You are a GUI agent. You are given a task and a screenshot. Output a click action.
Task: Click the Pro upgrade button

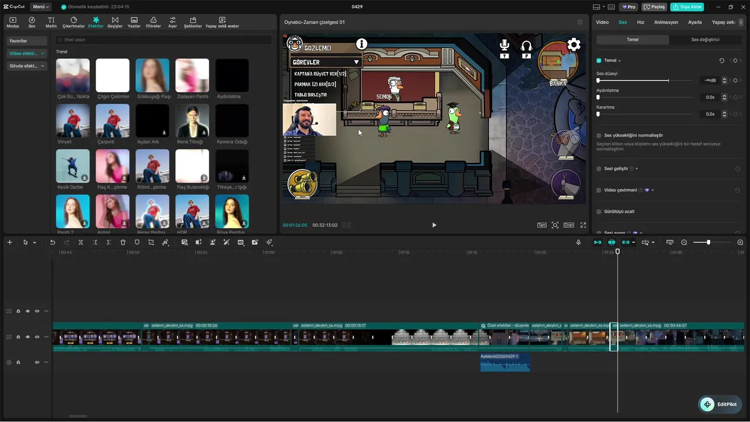(629, 7)
